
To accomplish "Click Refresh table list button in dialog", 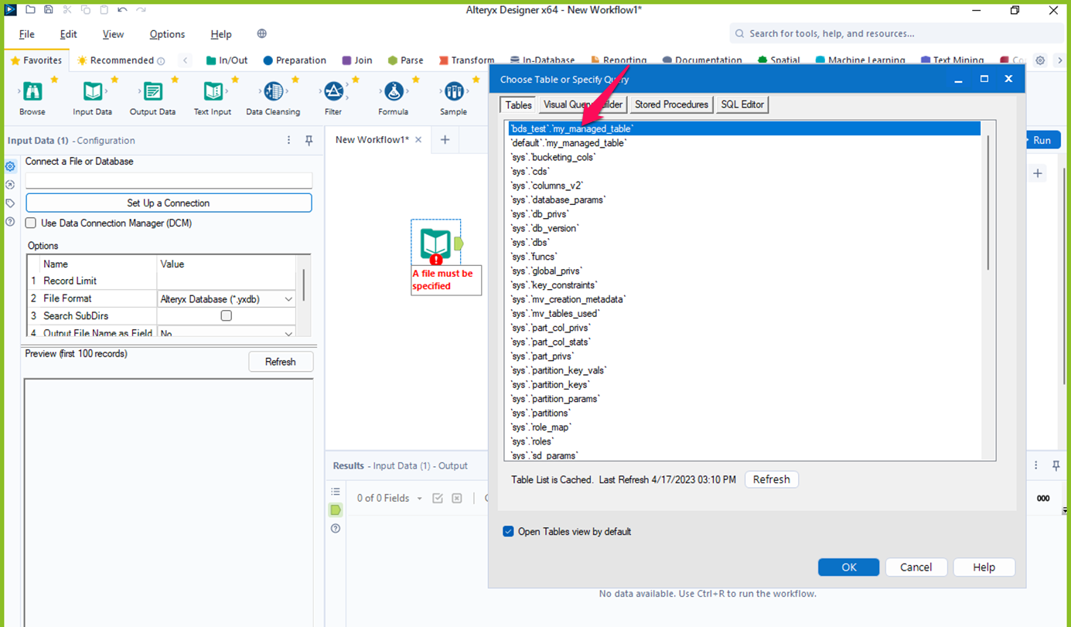I will click(x=772, y=479).
